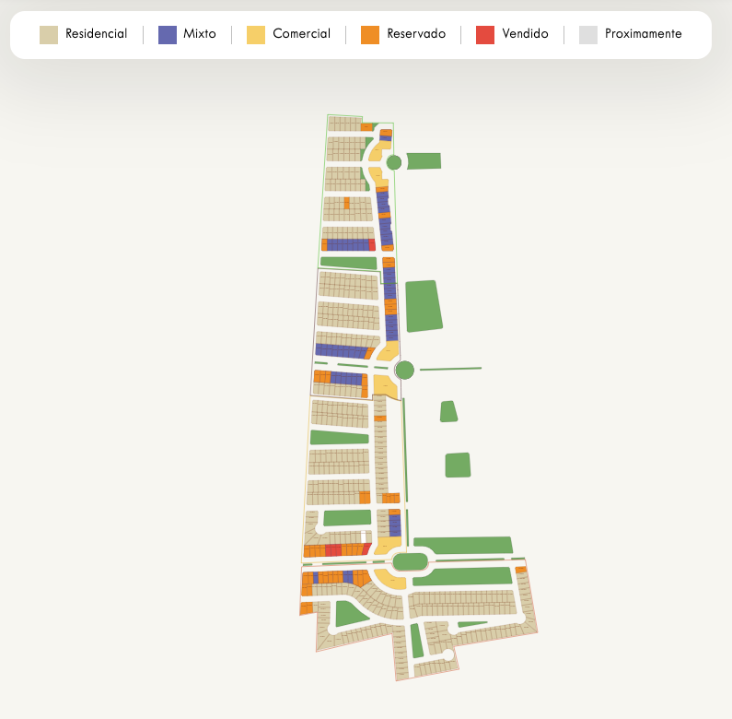Click the middle green roundabout circle
732x719 pixels.
[x=405, y=371]
